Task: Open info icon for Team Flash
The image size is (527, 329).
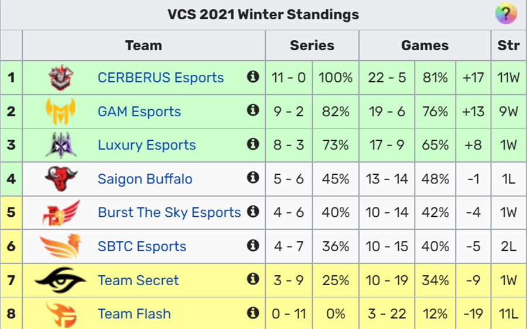Action: pos(253,313)
